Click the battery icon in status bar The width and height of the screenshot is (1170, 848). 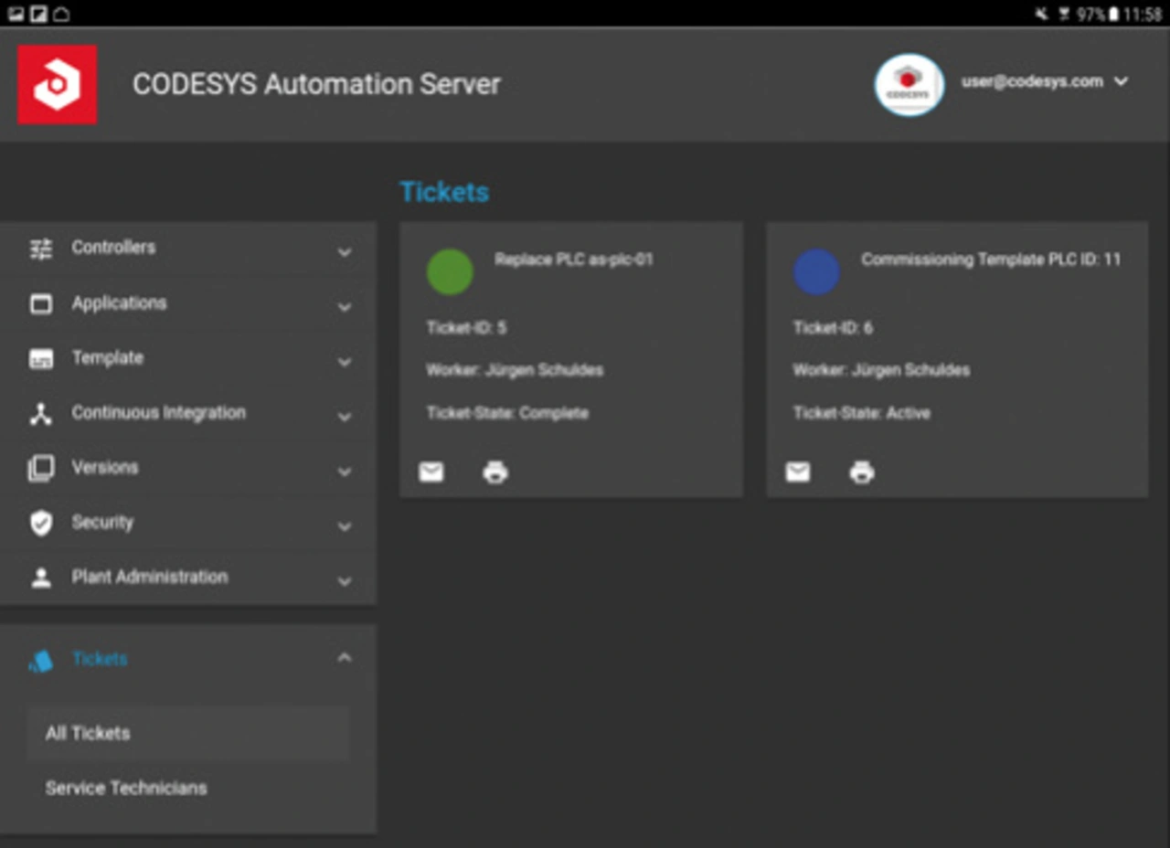1113,15
